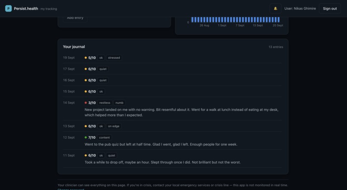Click the quiet tag on 16 Sept
347x190 pixels.
click(103, 80)
